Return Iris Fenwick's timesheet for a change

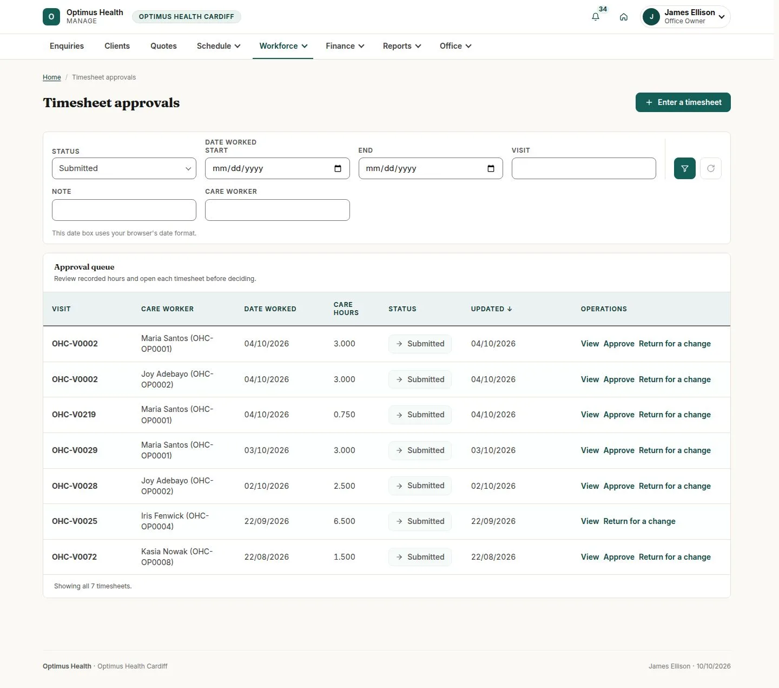click(x=639, y=521)
